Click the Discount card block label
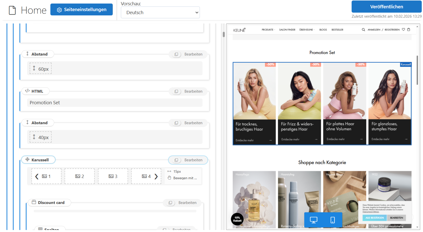This screenshot has width=423, height=232. coord(49,202)
